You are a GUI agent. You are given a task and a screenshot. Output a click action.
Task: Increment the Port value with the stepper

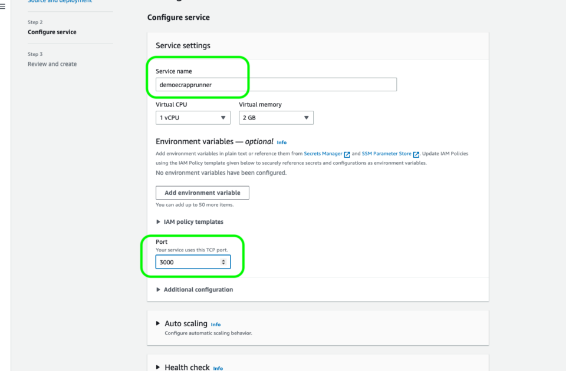click(223, 260)
